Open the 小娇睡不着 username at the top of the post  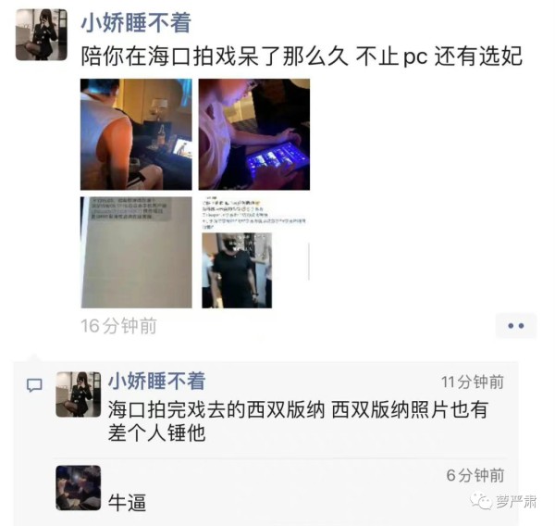(136, 22)
